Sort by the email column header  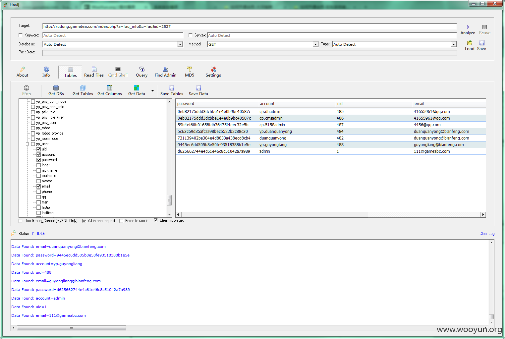[x=449, y=104]
